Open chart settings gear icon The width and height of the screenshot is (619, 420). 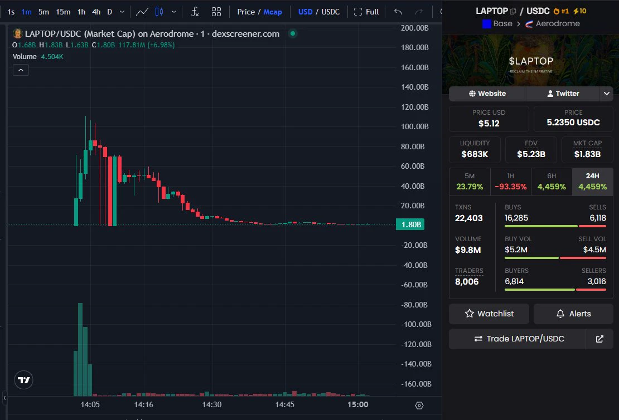pos(419,406)
